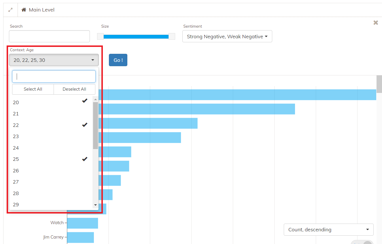Image resolution: width=382 pixels, height=244 pixels.
Task: Click the Deselect All button
Action: click(x=74, y=89)
